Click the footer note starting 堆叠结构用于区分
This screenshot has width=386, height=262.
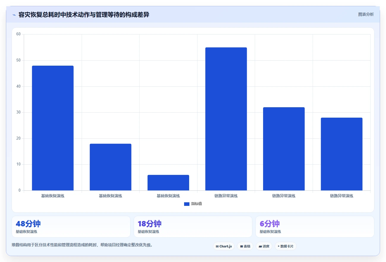point(82,245)
